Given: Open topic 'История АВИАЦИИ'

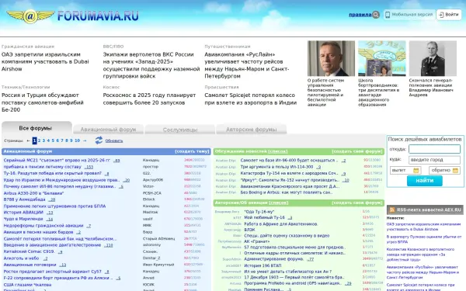Looking at the screenshot, I should (x=23, y=213).
